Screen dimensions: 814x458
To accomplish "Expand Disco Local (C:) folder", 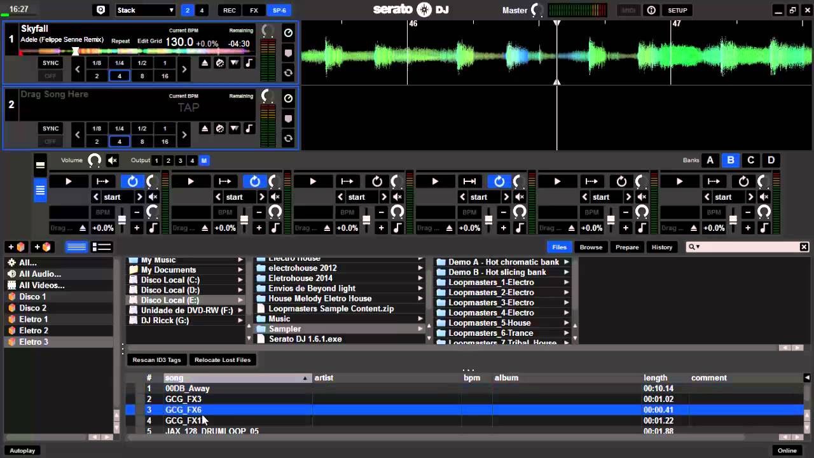I will click(x=240, y=280).
